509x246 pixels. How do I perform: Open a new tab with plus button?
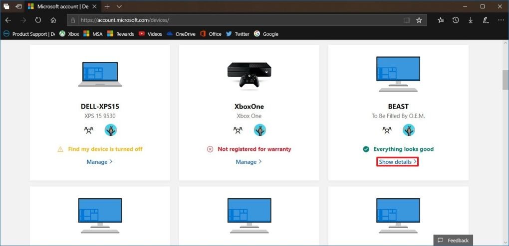(107, 6)
